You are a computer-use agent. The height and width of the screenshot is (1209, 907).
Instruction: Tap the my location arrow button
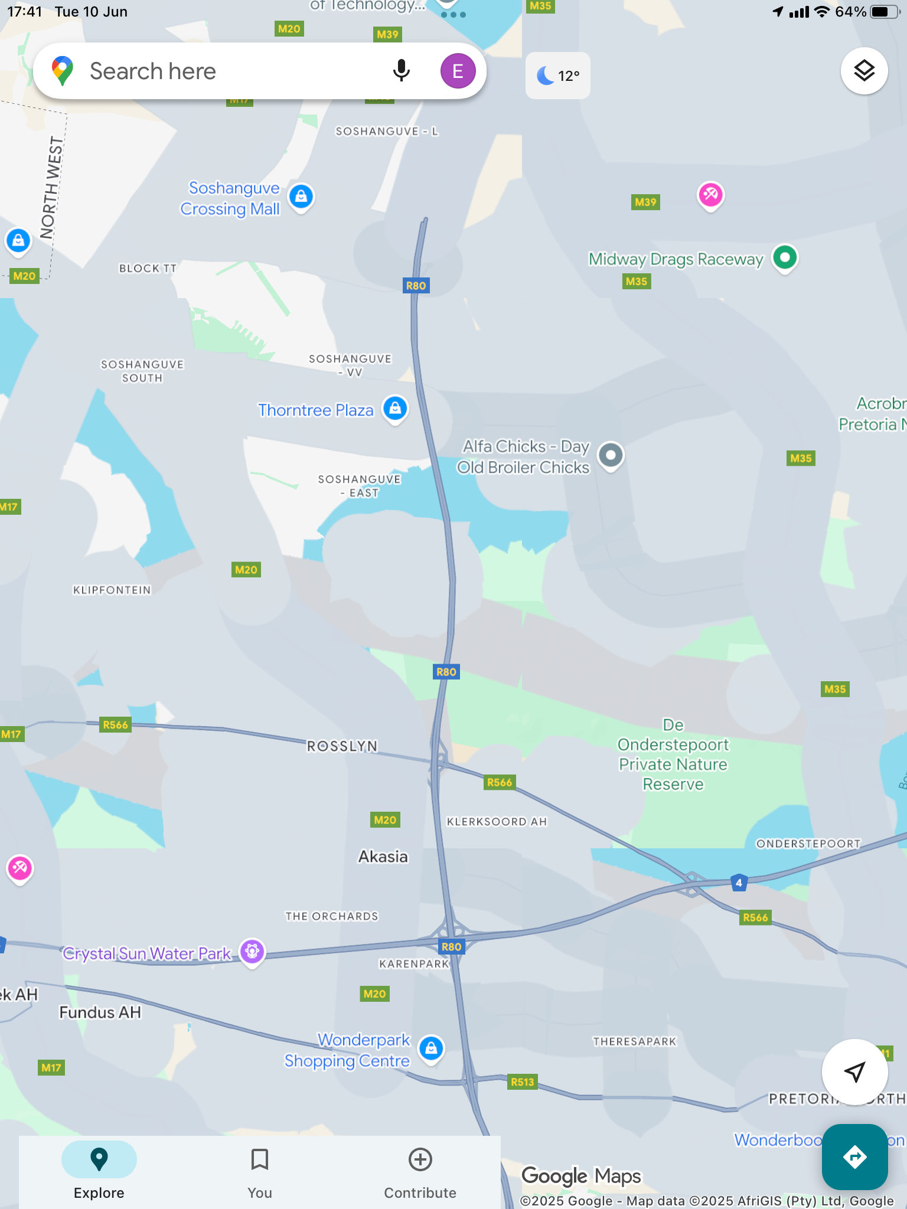854,1071
